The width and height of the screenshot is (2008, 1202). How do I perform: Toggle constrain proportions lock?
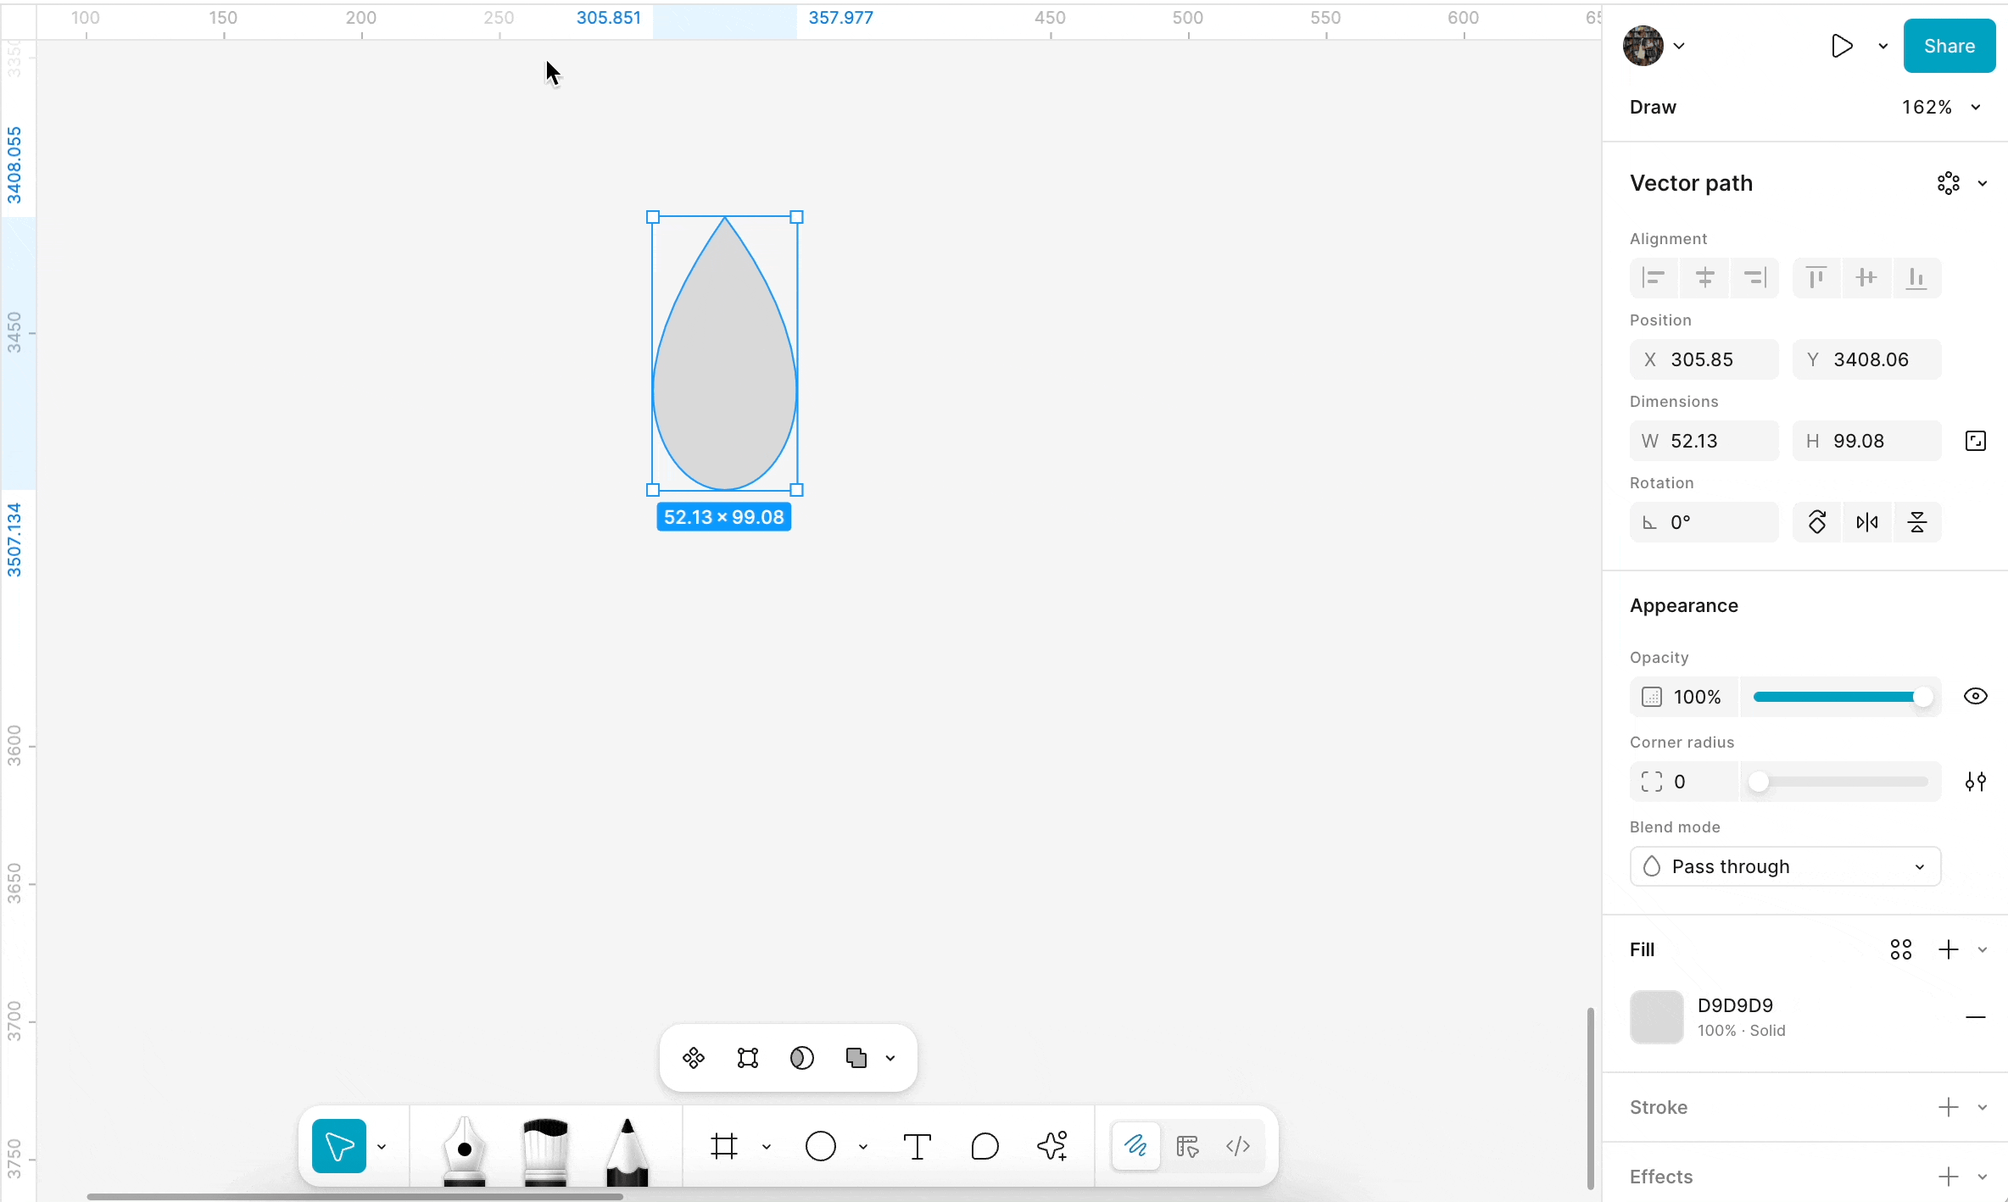tap(1975, 441)
